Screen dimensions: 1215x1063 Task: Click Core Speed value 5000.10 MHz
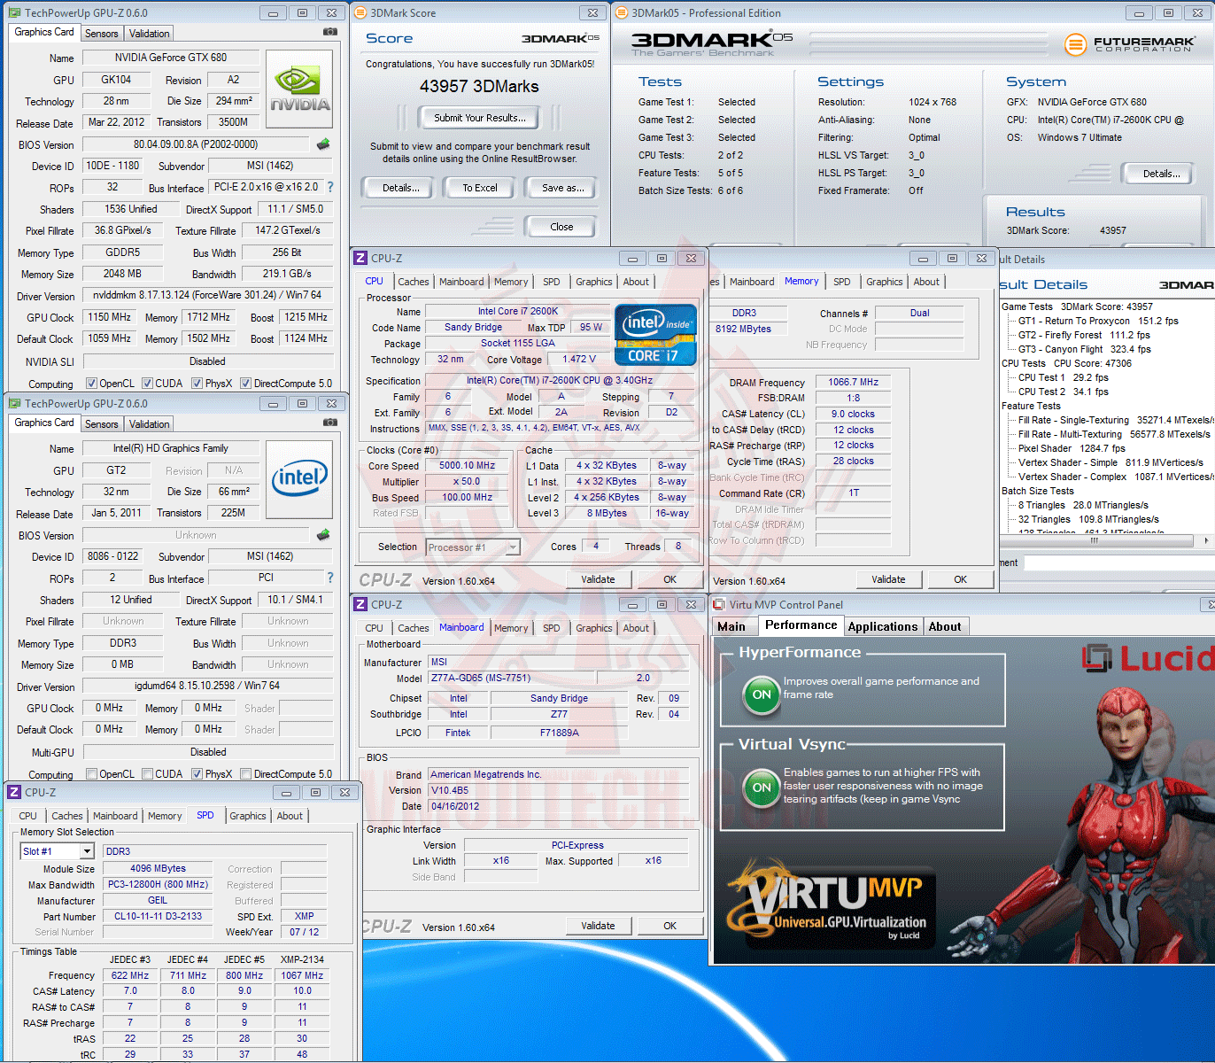tap(468, 465)
